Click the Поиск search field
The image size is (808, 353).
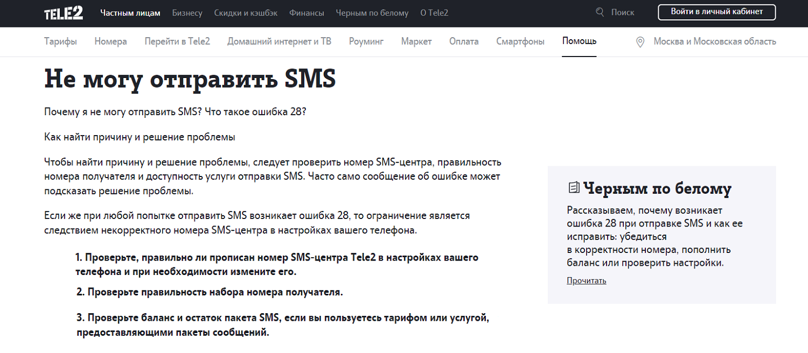pyautogui.click(x=623, y=12)
